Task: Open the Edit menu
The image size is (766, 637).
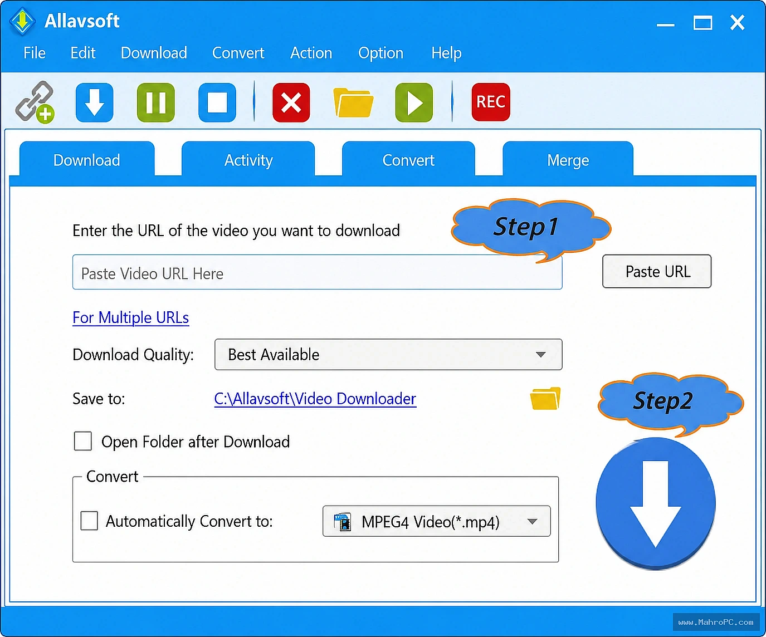Action: pyautogui.click(x=83, y=53)
